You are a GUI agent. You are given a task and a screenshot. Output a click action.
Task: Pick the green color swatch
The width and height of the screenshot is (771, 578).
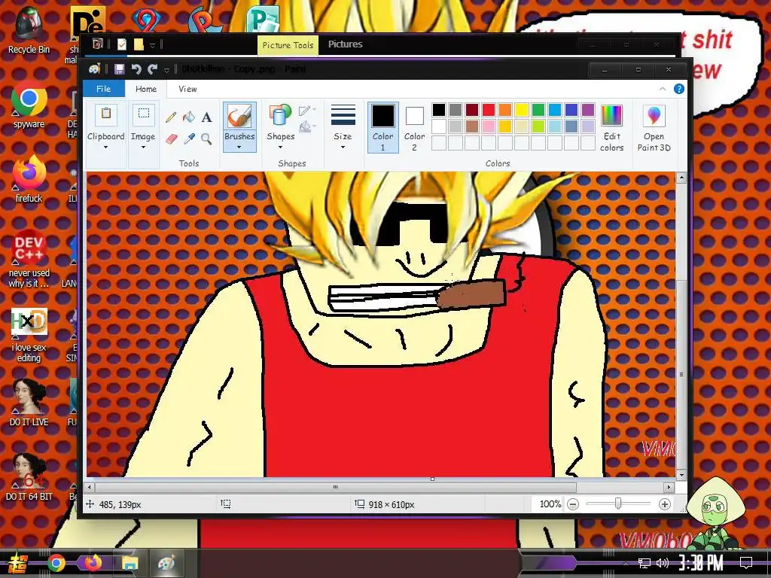coord(538,110)
